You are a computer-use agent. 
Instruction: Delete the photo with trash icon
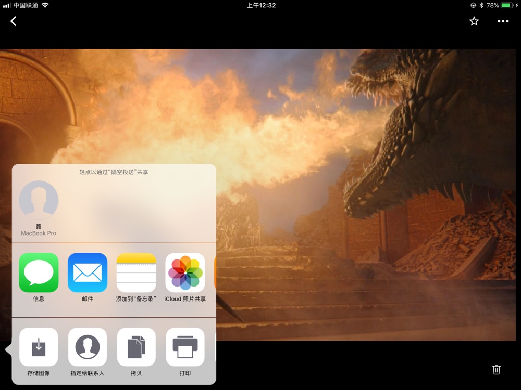pyautogui.click(x=497, y=369)
